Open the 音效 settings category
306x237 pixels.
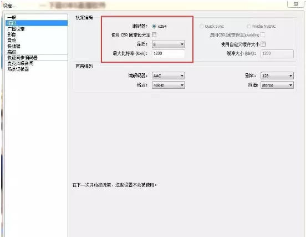coord(37,41)
